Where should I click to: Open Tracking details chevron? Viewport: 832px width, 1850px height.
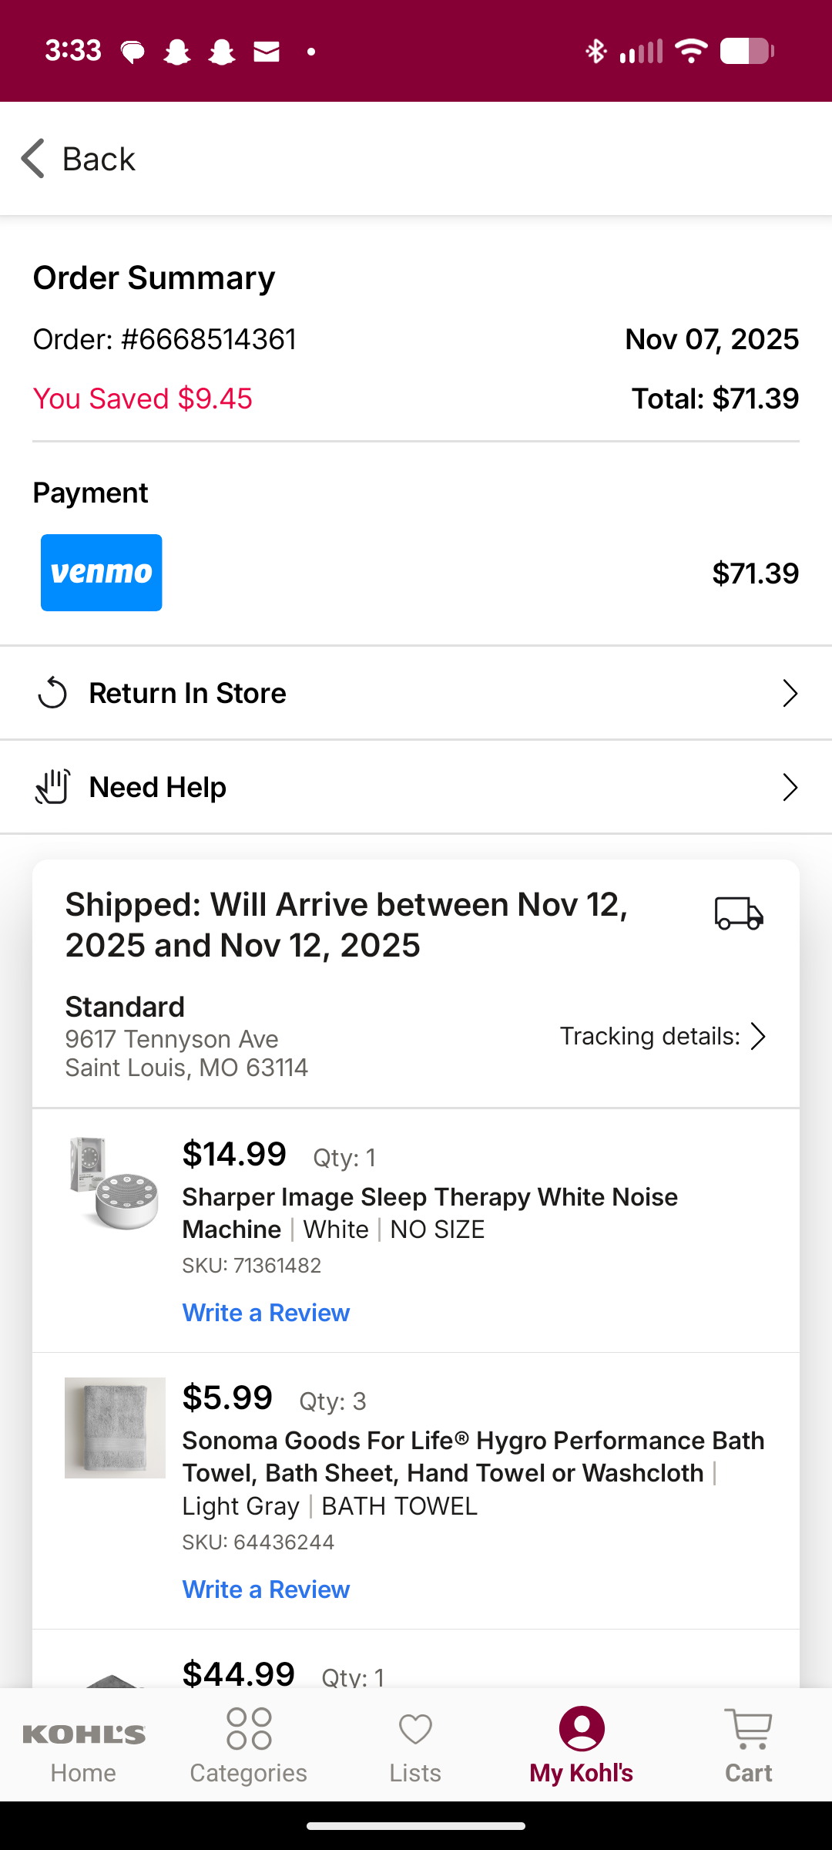(x=758, y=1037)
